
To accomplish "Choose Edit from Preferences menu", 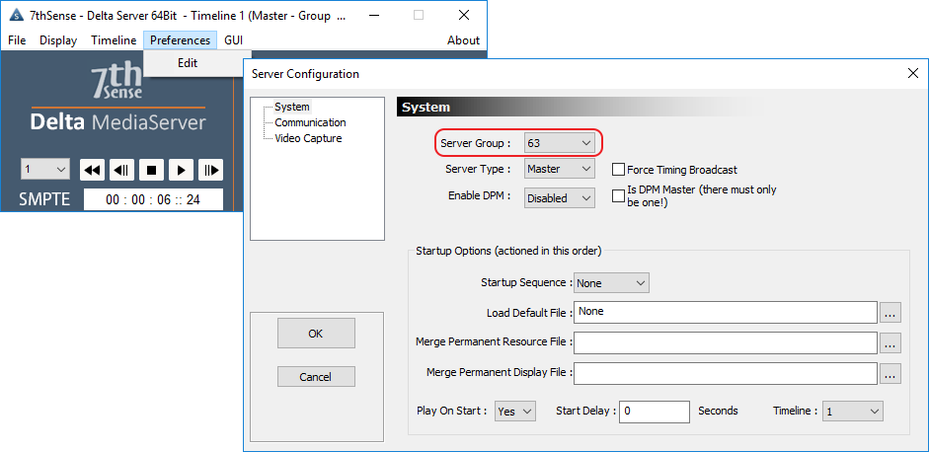I will pyautogui.click(x=188, y=63).
